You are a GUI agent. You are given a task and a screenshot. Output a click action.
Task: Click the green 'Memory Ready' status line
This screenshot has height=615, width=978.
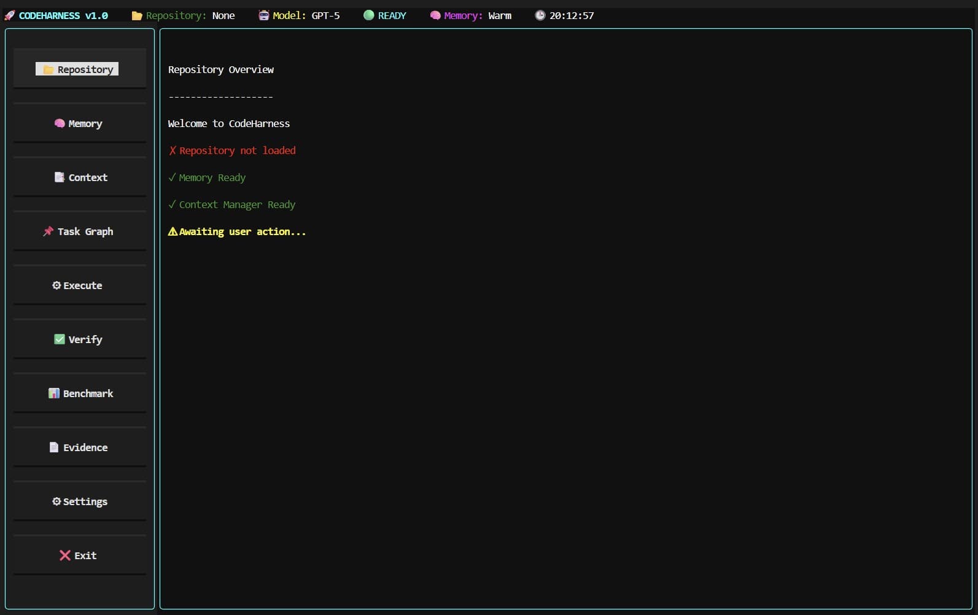(x=207, y=177)
